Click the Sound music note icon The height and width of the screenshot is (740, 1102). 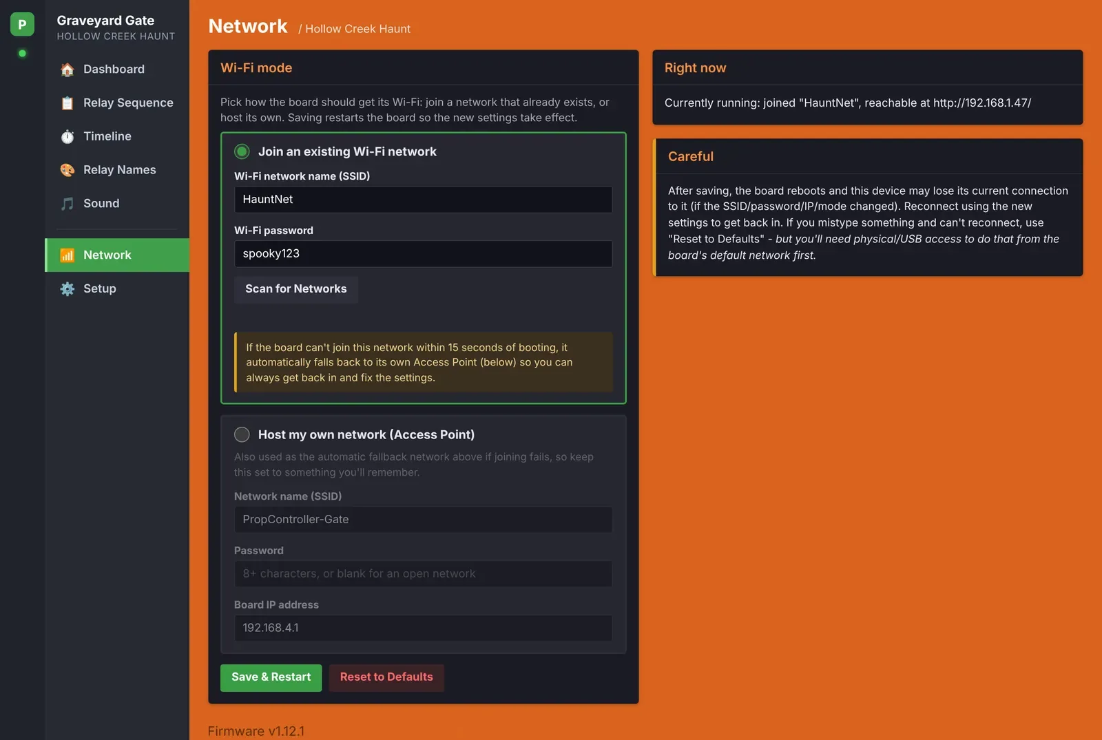67,204
